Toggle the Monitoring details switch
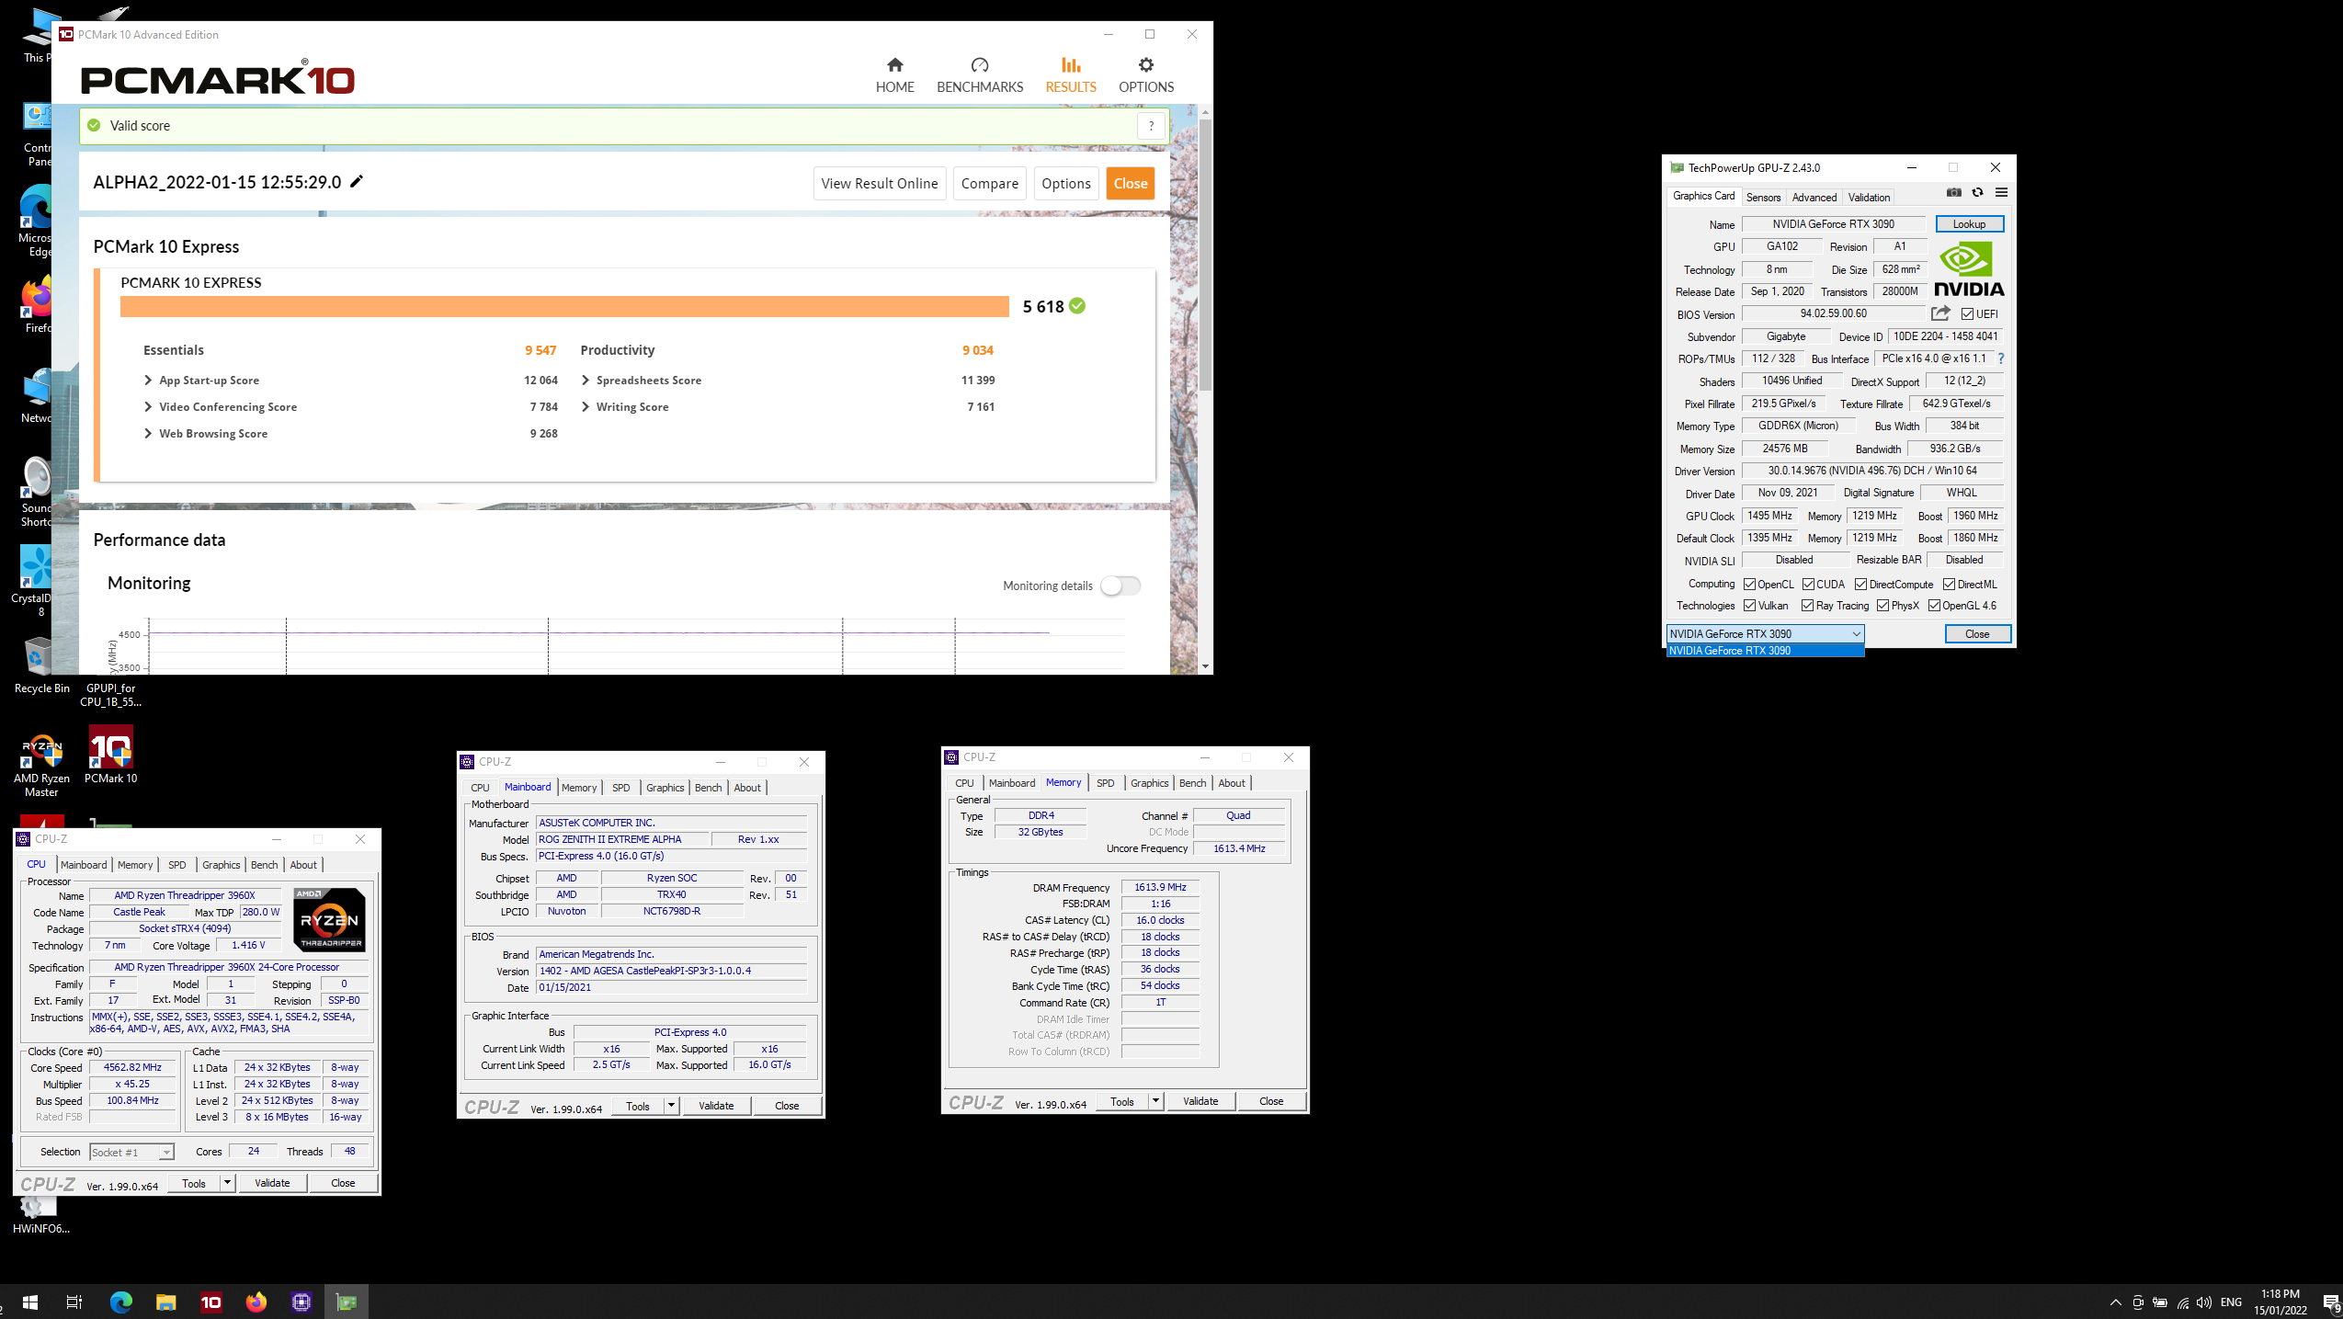2343x1319 pixels. (1120, 586)
